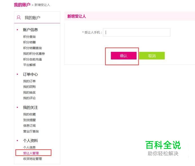Open 积分查询 in the sidebar
This screenshot has height=166, width=195.
[x=29, y=37]
